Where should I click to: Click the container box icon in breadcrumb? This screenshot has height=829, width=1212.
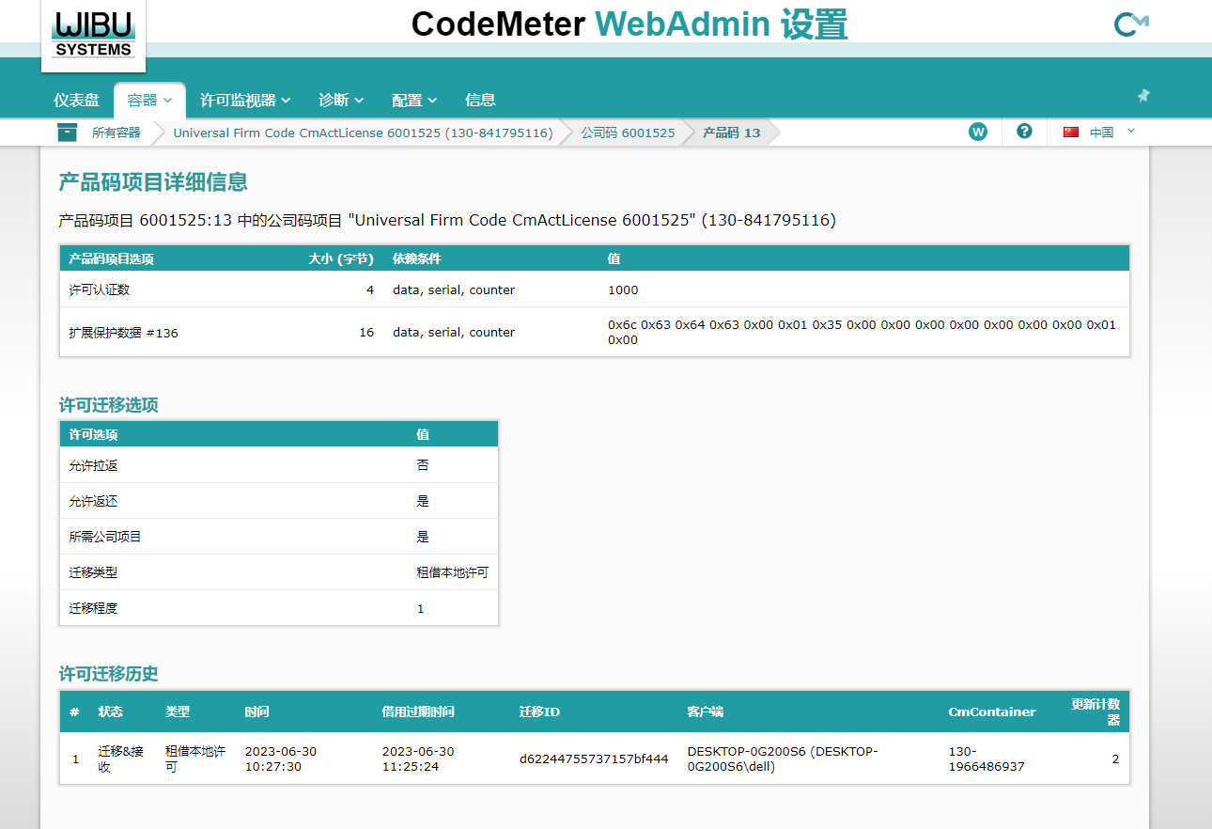[67, 133]
